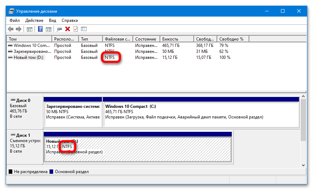Toggle the action pane toolbar icon

[49, 29]
